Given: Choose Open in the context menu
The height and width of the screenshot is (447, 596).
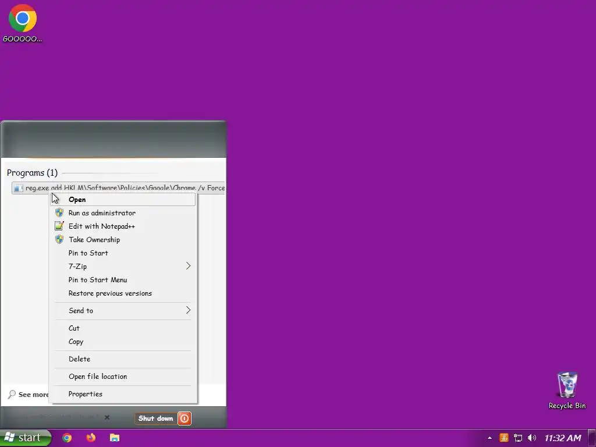Looking at the screenshot, I should click(123, 200).
